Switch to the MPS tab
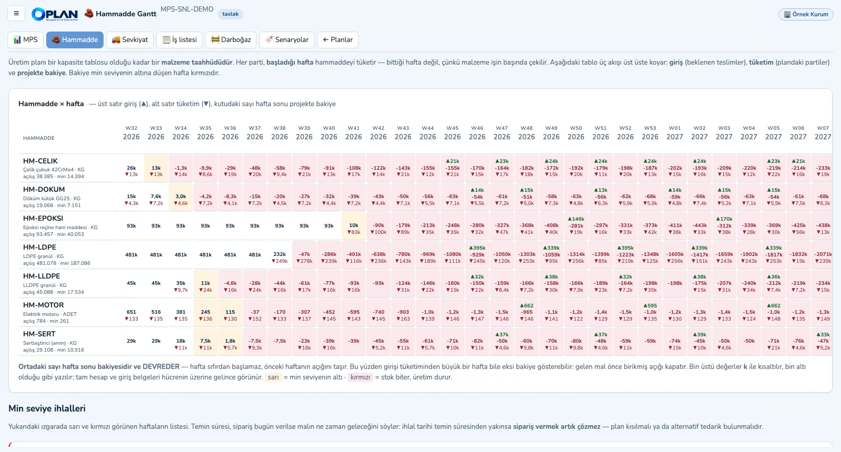The height and width of the screenshot is (452, 841). click(26, 40)
